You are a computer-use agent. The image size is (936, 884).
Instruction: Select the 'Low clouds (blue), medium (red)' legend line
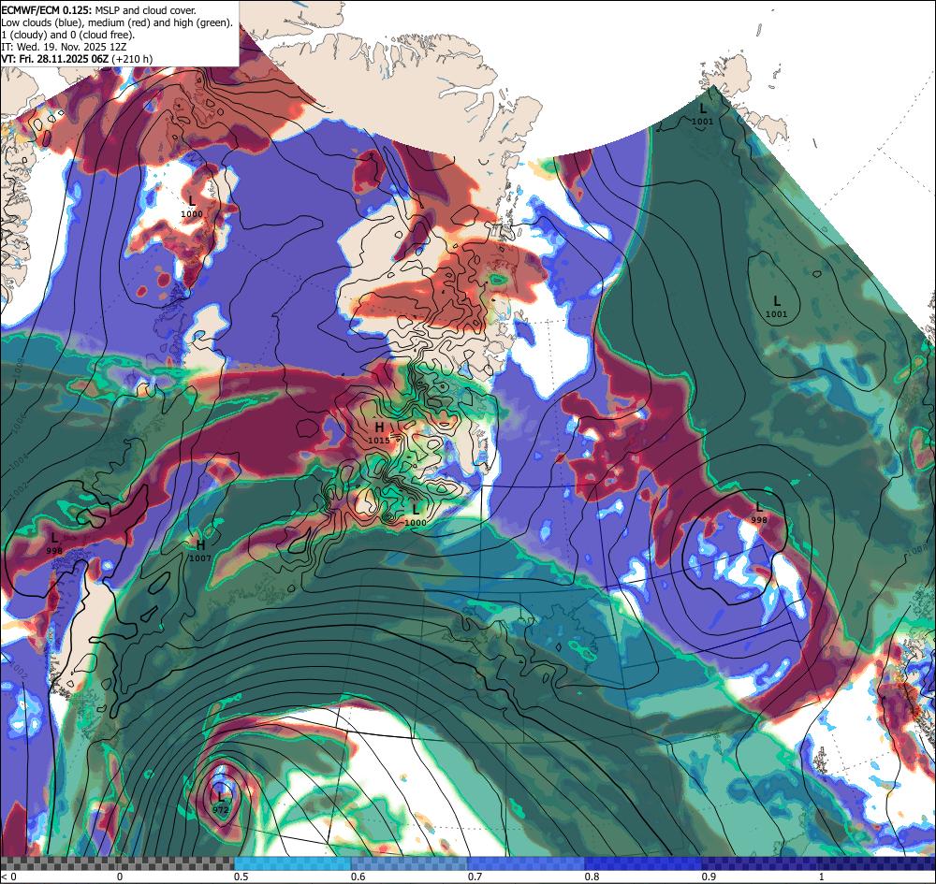click(117, 22)
